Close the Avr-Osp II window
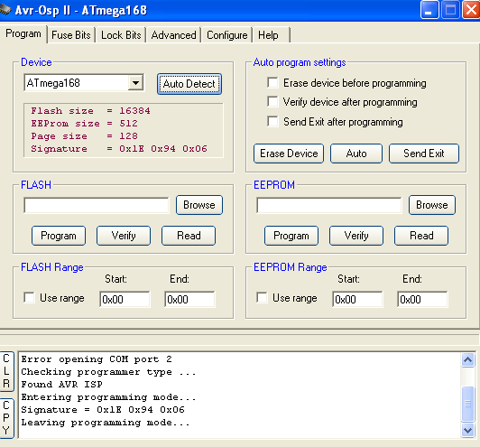Image resolution: width=480 pixels, height=447 pixels. point(471,10)
